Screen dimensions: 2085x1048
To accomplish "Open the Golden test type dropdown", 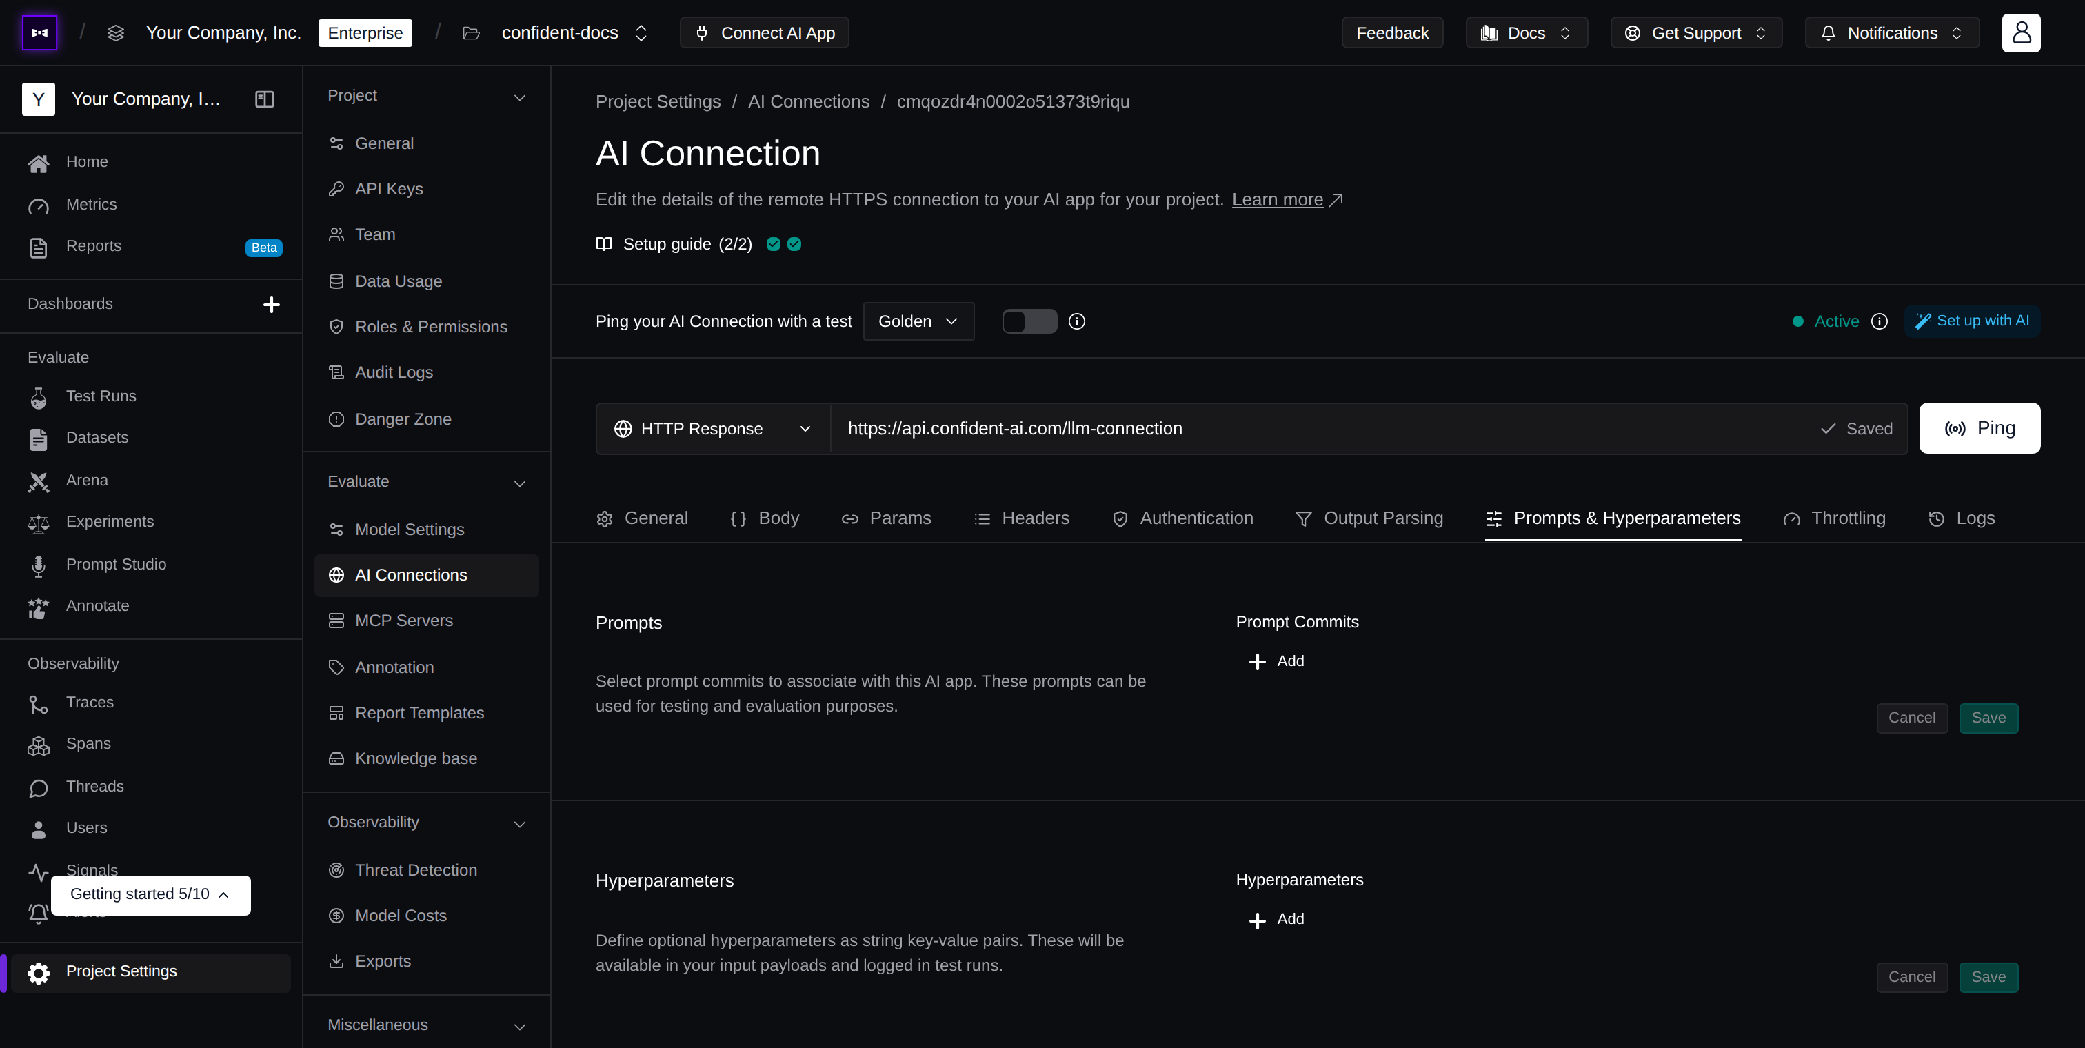I will 918,321.
